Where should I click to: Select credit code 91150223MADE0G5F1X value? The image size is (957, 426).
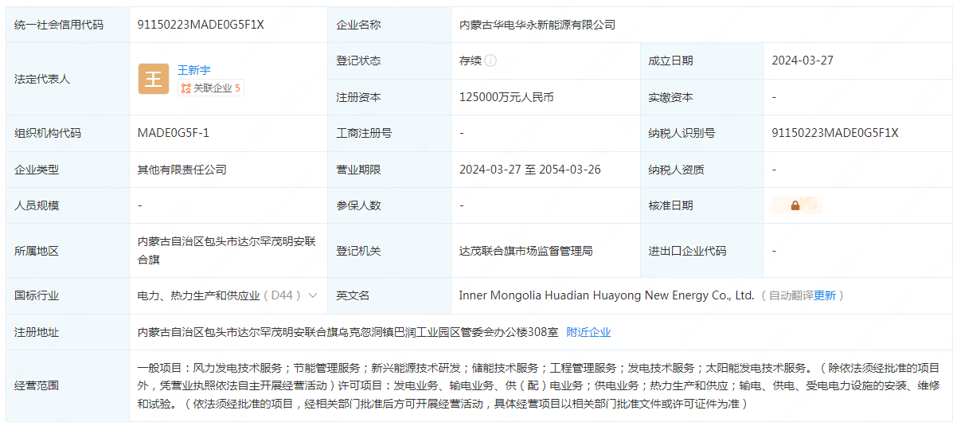click(x=201, y=25)
